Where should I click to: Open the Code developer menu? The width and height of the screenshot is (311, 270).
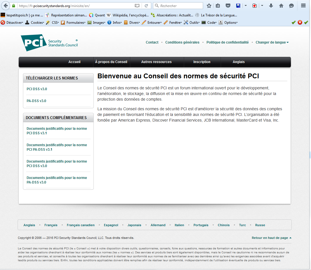tap(209, 23)
